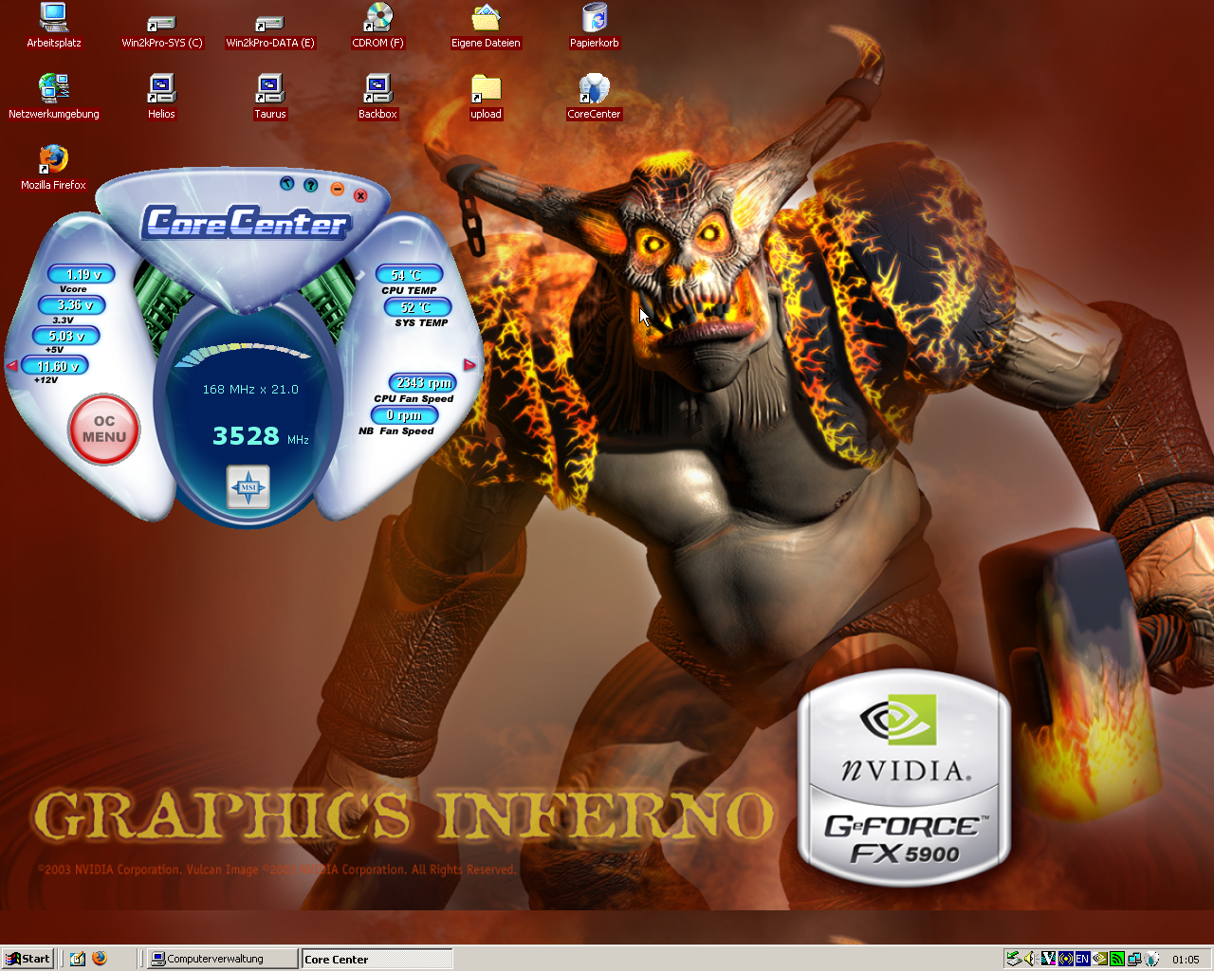1214x971 pixels.
Task: Expand CoreCenter right panel red arrow
Action: pos(469,365)
